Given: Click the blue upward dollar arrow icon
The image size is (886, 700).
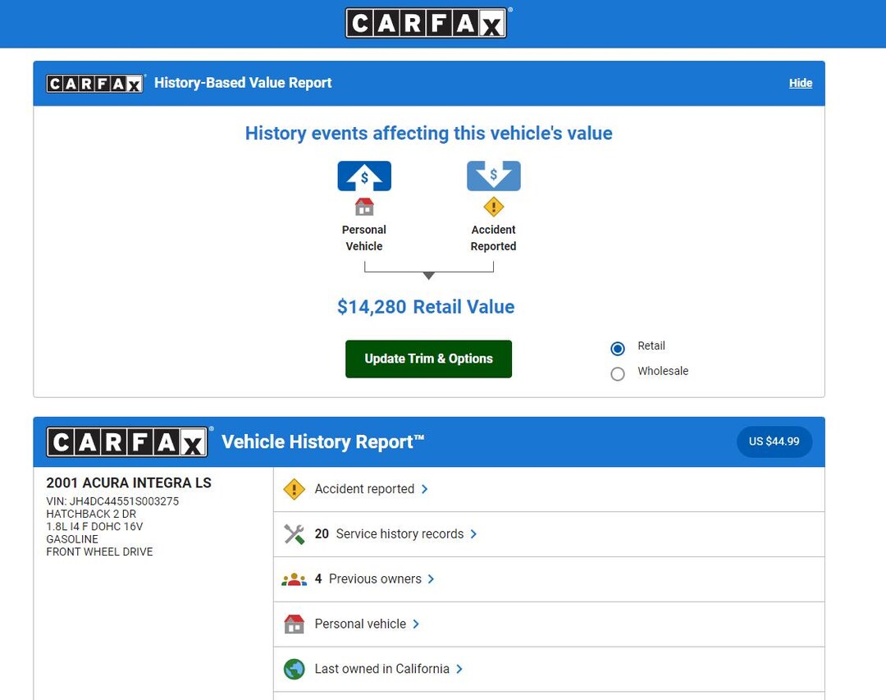Looking at the screenshot, I should point(363,175).
